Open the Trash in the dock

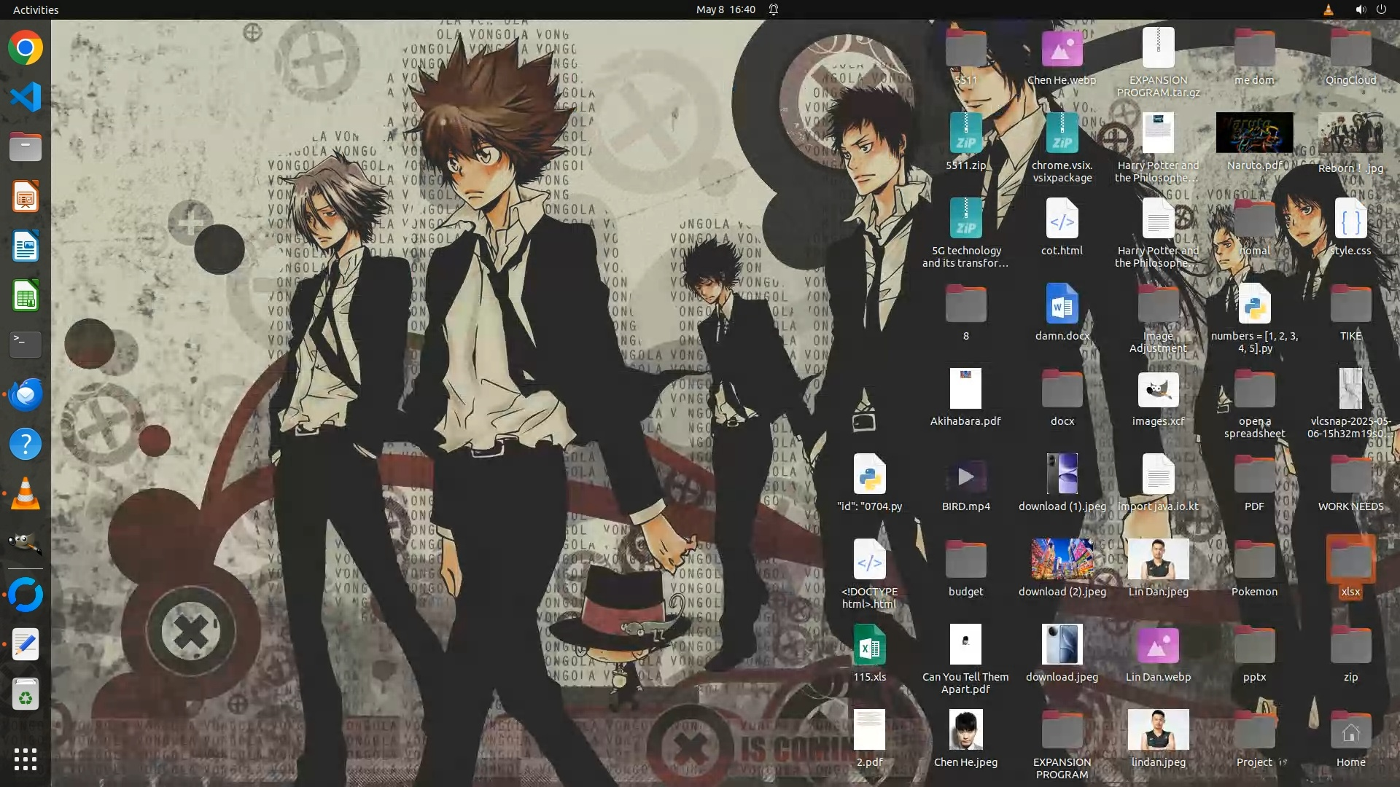coord(26,694)
